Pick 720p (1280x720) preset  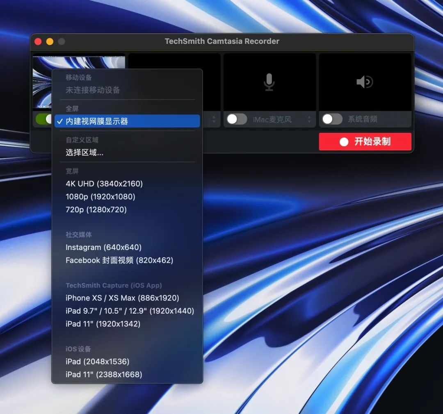(x=127, y=209)
